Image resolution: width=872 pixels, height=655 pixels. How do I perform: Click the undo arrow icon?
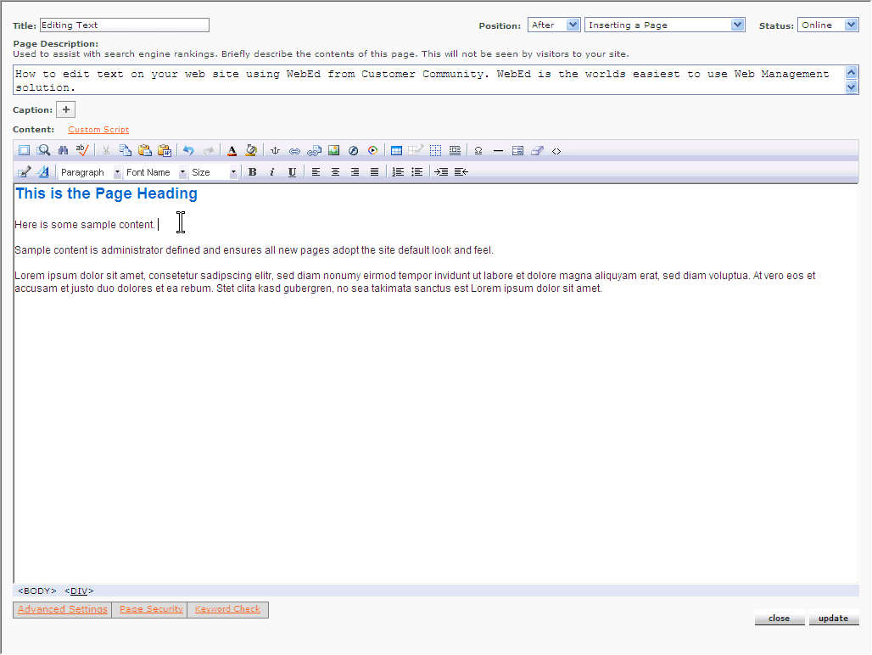coord(188,151)
